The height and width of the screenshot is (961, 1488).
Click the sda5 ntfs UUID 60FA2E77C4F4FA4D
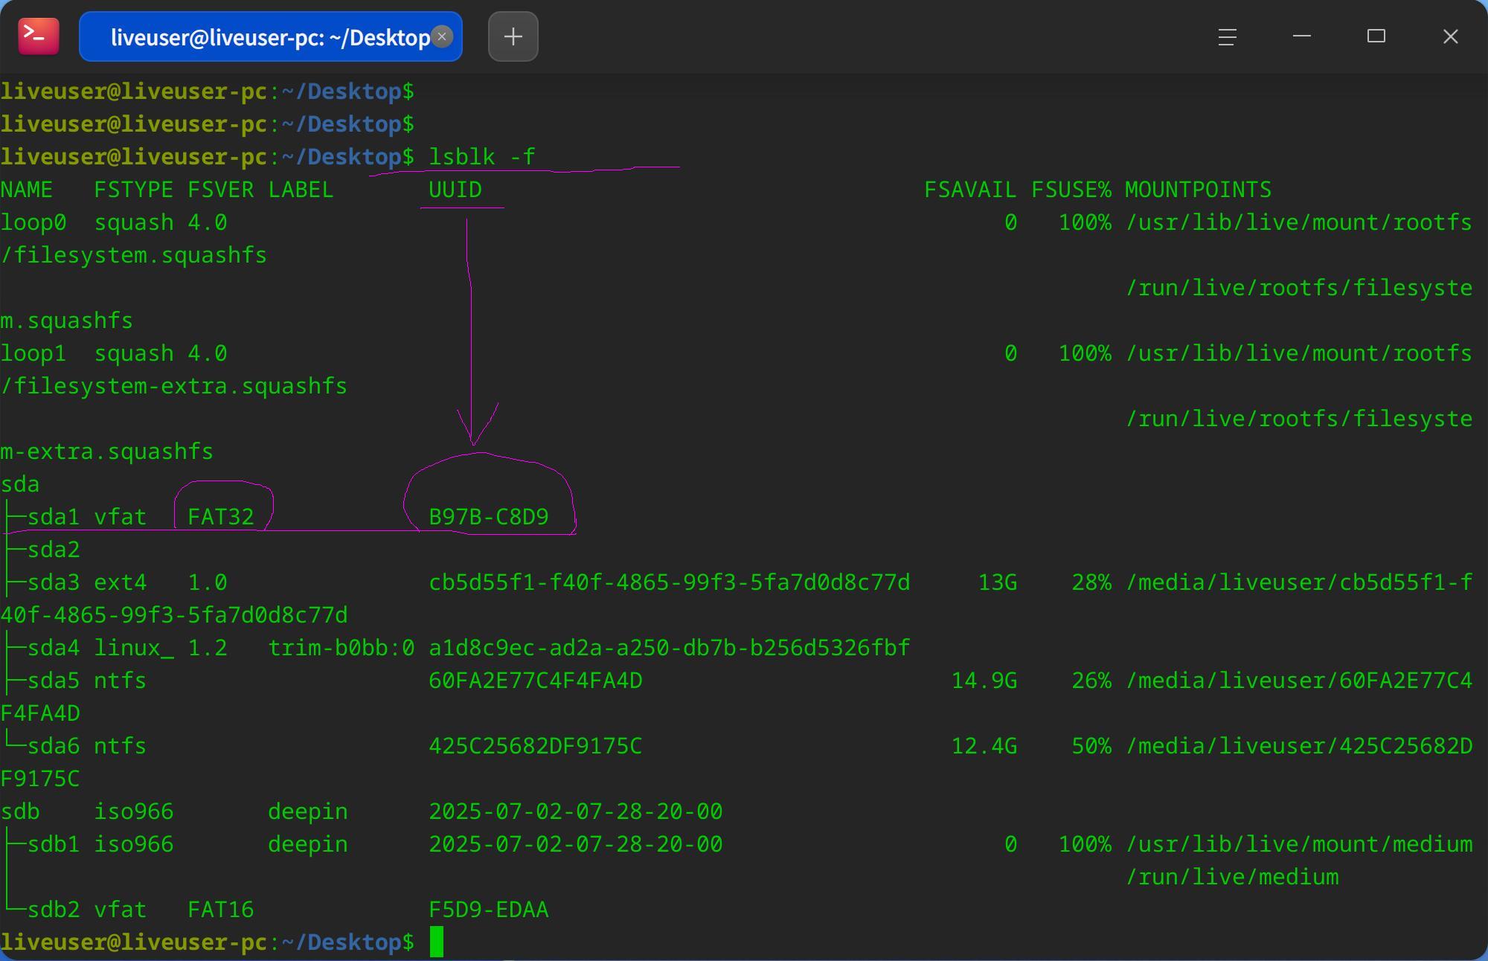pos(535,681)
